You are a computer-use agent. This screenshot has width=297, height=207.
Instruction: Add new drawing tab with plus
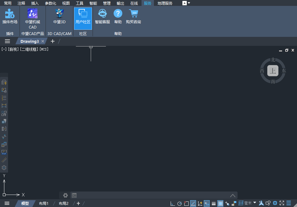point(53,41)
